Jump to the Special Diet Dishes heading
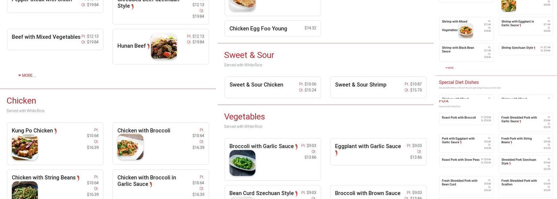The width and height of the screenshot is (557, 199). click(x=459, y=82)
